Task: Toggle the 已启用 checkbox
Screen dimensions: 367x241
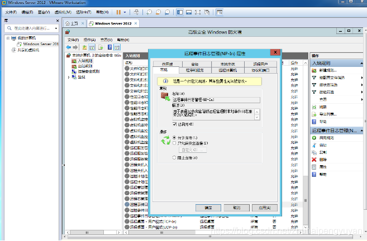Action: coord(174,124)
